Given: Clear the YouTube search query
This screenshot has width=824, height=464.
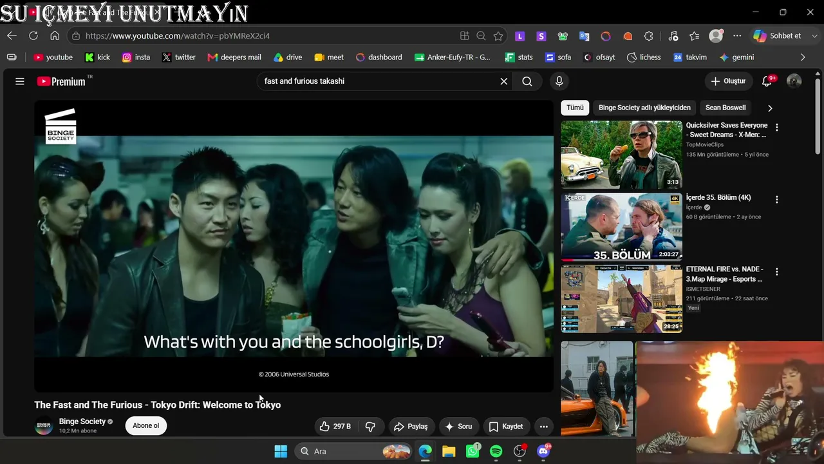Looking at the screenshot, I should point(504,81).
